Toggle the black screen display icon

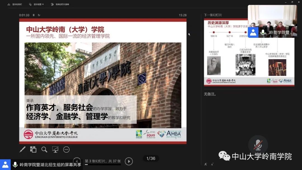[55, 150]
